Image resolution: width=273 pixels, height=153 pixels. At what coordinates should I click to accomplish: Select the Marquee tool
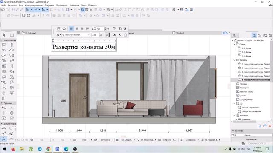12,35
